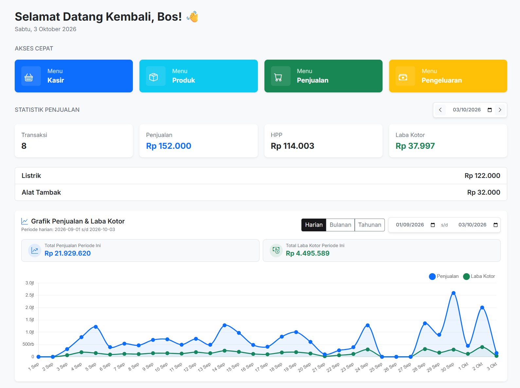Click the Rp 122.000 Listrik amount
This screenshot has height=388, width=520.
pyautogui.click(x=482, y=176)
